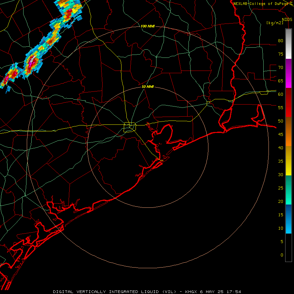Select the brown color bar segment
294x294 pixels.
pos(288,125)
